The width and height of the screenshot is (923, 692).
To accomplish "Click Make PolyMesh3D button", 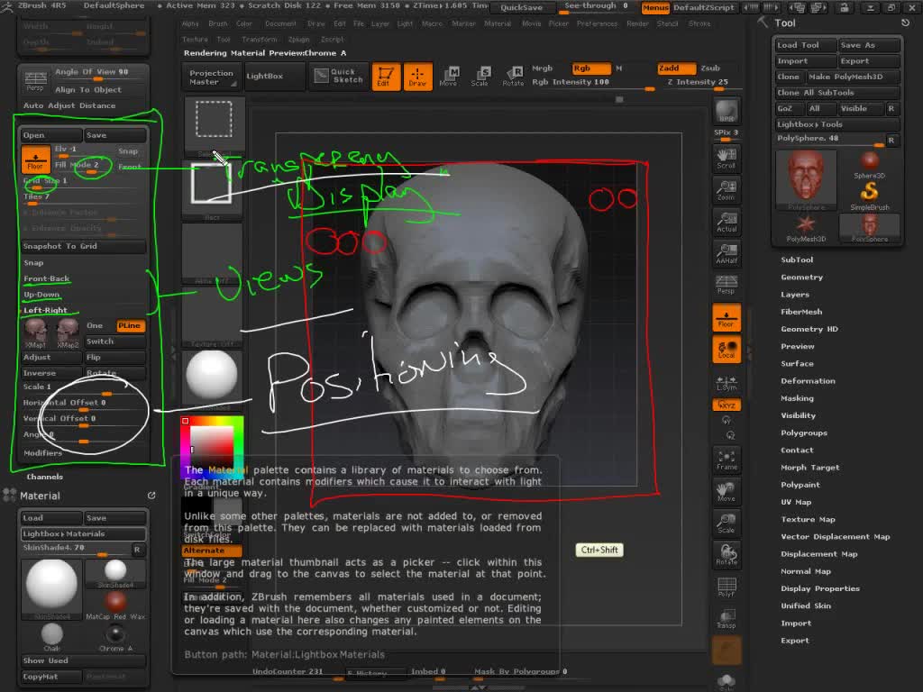I will pos(853,77).
